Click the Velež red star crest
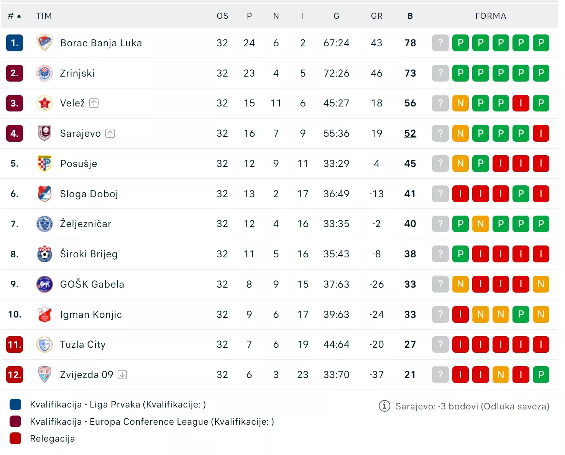The width and height of the screenshot is (565, 455). [44, 103]
